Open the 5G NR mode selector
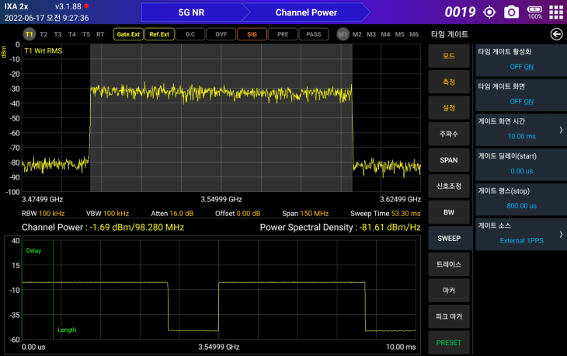Image resolution: width=567 pixels, height=356 pixels. tap(191, 12)
